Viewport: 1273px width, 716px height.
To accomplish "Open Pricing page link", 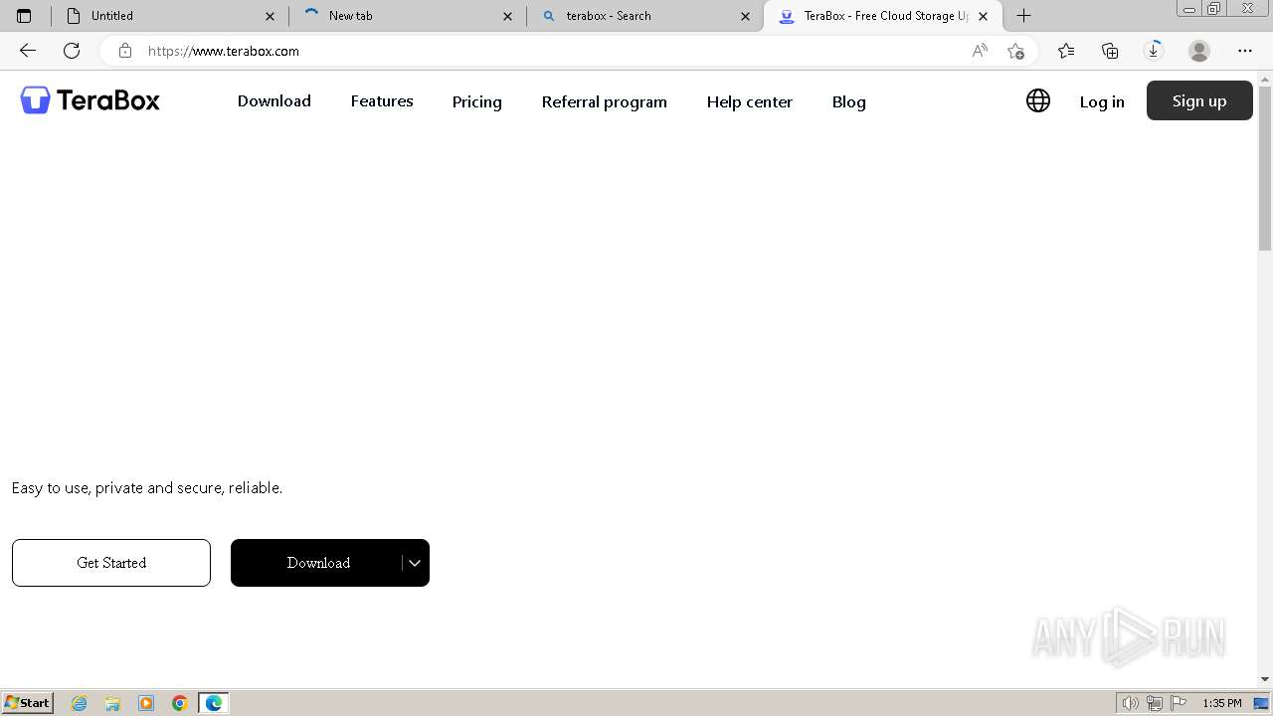I will [x=477, y=101].
